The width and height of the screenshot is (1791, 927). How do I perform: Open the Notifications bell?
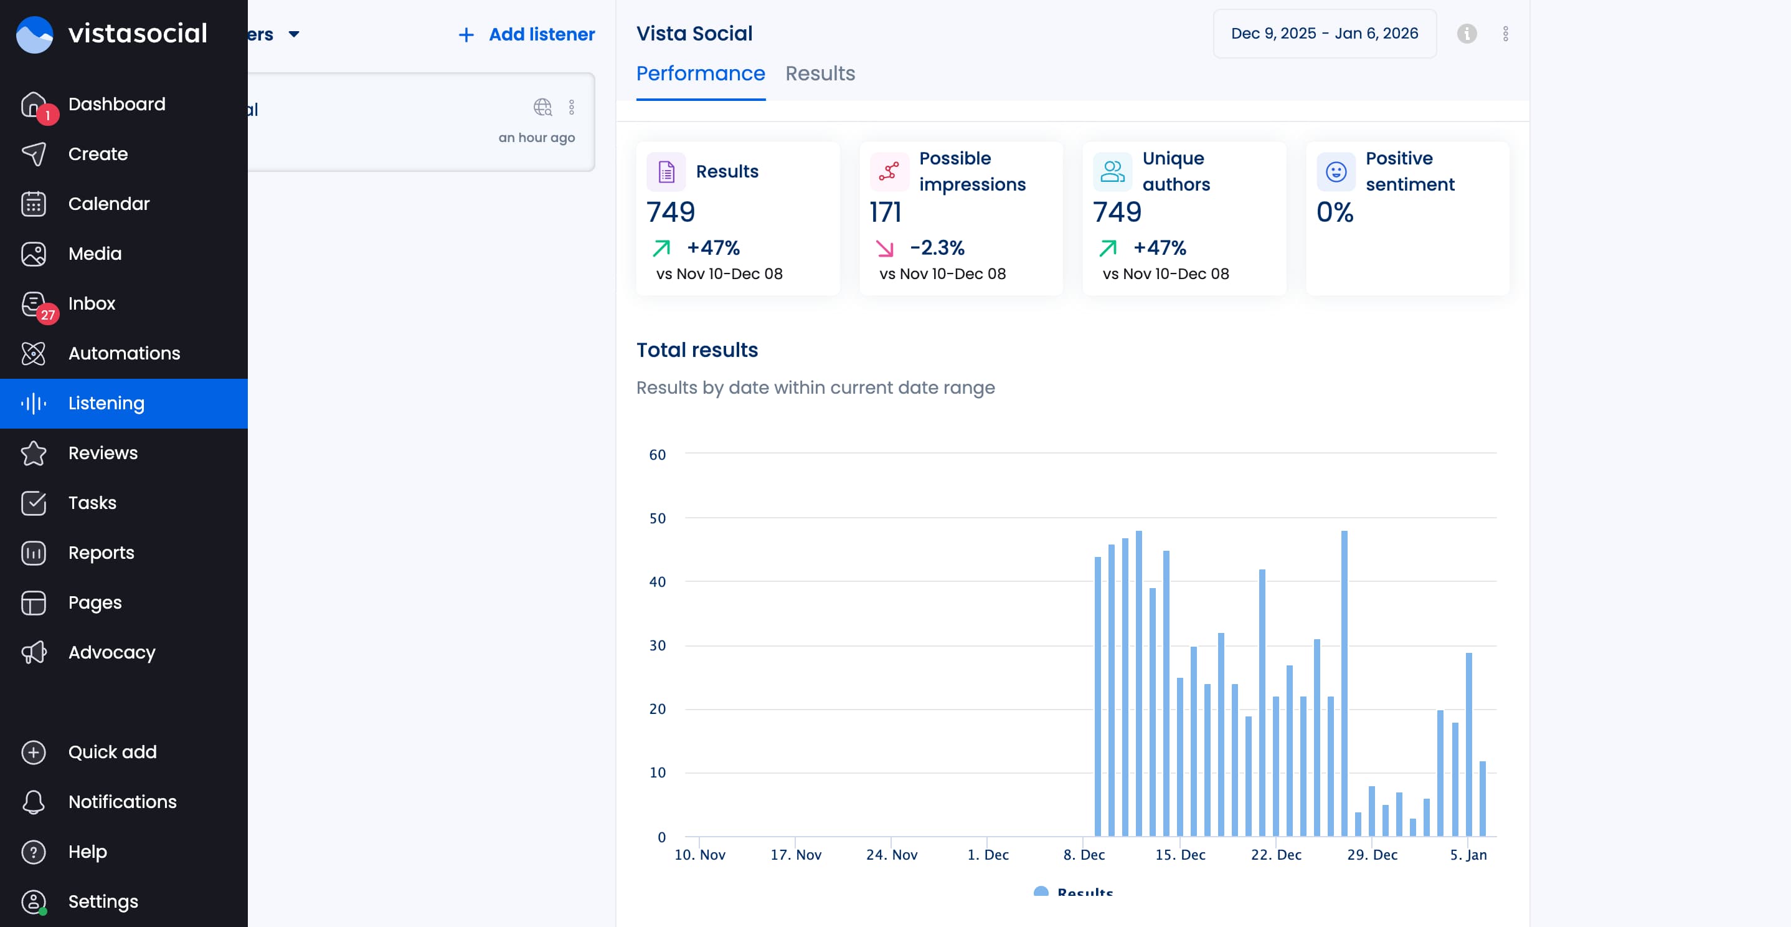122,801
